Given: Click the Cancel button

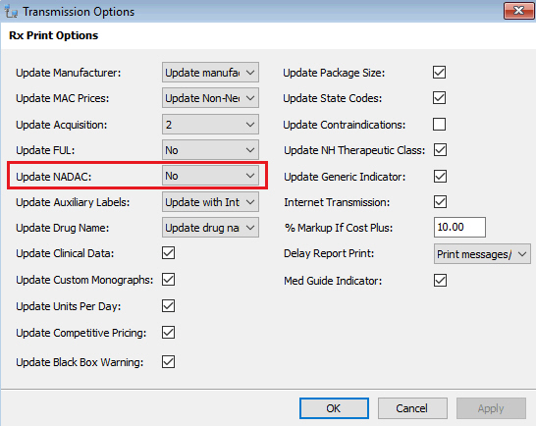Looking at the screenshot, I should tap(412, 408).
